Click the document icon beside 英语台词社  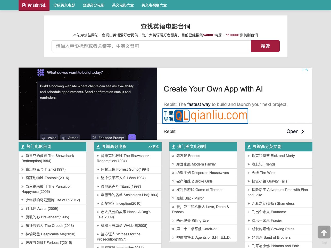tap(24, 5)
